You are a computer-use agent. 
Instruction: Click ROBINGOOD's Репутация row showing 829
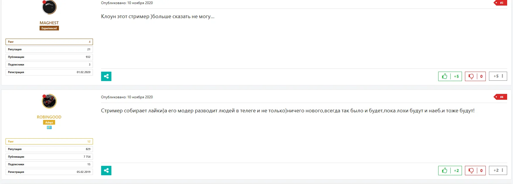[x=49, y=149]
